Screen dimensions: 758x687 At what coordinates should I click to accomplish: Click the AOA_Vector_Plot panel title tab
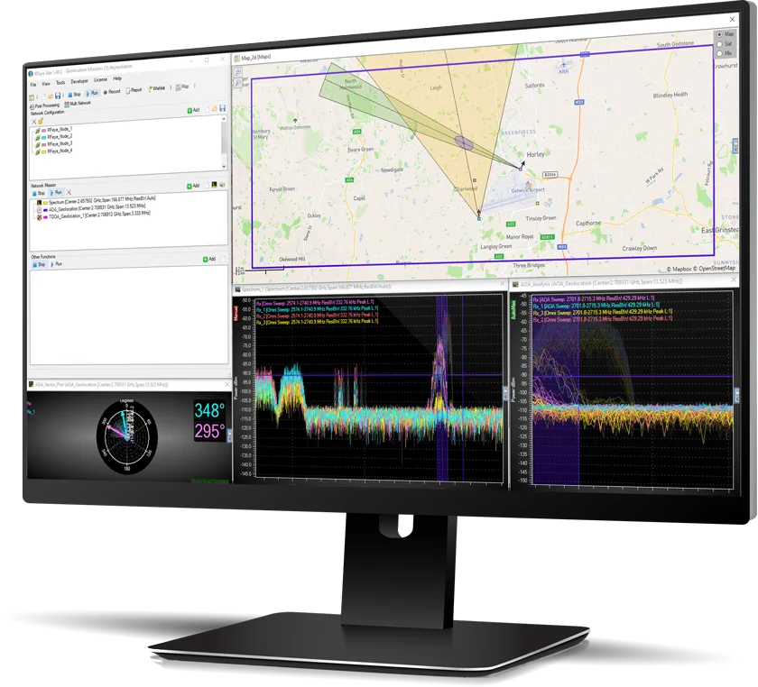click(98, 385)
